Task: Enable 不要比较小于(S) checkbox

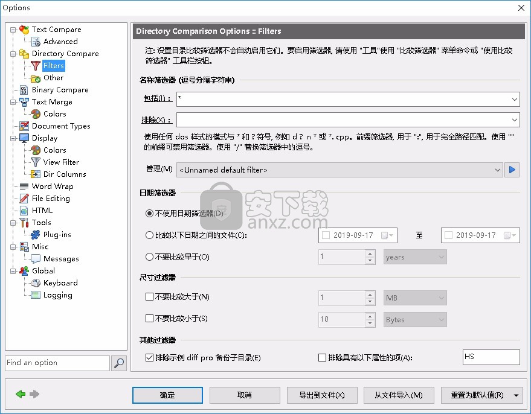Action: [x=149, y=318]
